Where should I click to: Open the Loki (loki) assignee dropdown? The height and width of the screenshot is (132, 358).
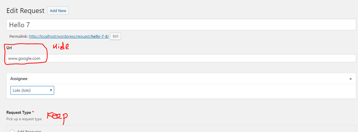coord(32,90)
